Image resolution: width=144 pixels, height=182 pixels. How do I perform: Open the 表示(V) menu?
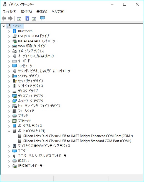point(42,12)
